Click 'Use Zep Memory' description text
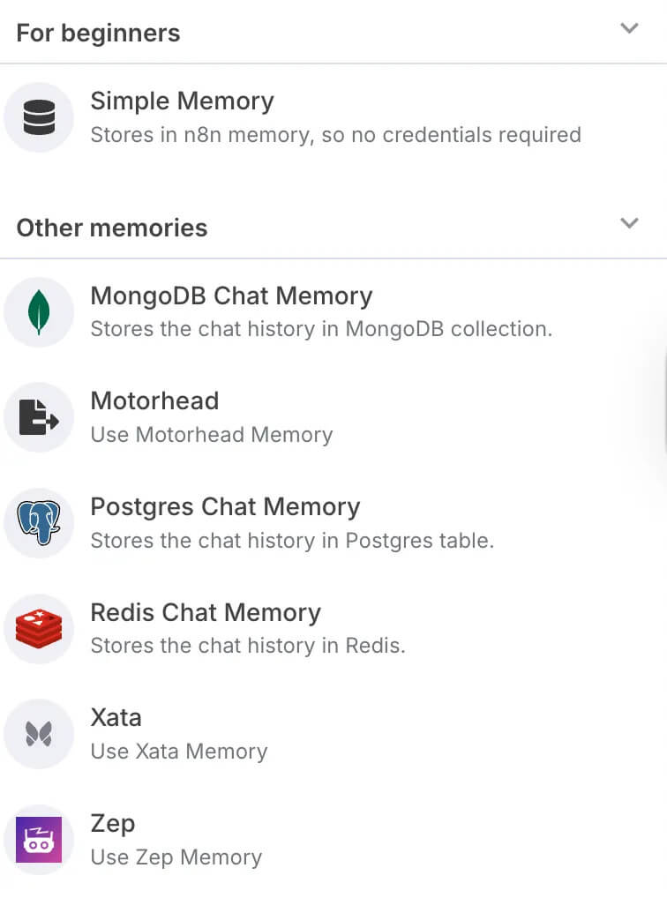This screenshot has height=898, width=667. click(176, 857)
